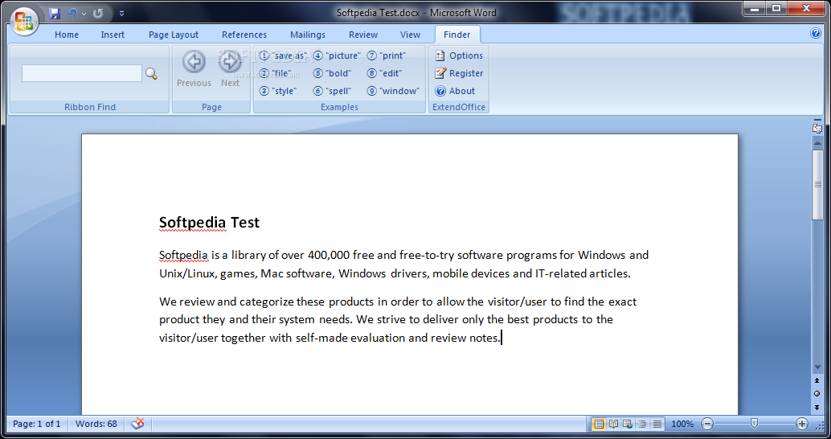This screenshot has width=831, height=439.
Task: Click the Undo icon in Quick Access
Action: click(72, 14)
